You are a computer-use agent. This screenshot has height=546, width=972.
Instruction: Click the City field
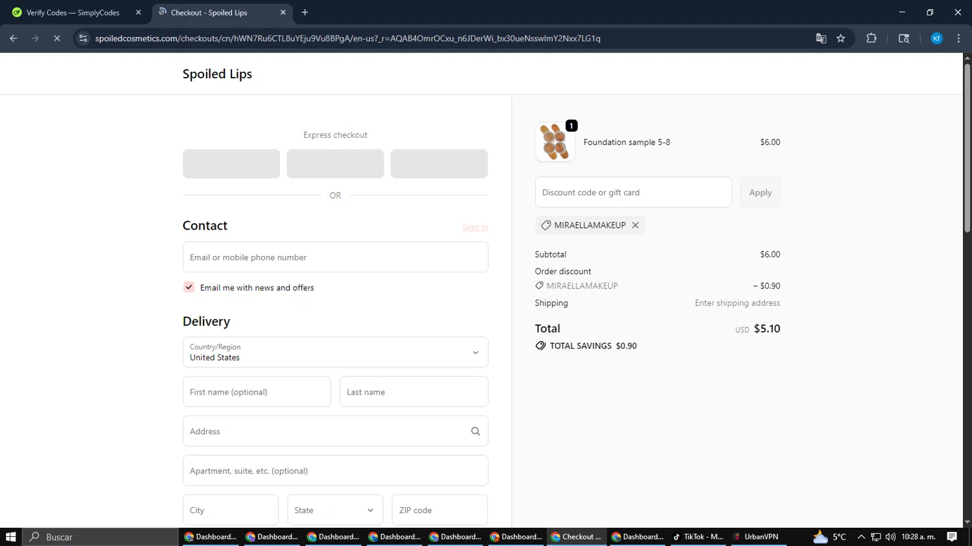pos(231,510)
